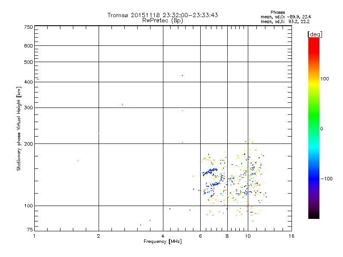Click the yellow data point on the 2 MHz gridline

click(x=99, y=133)
